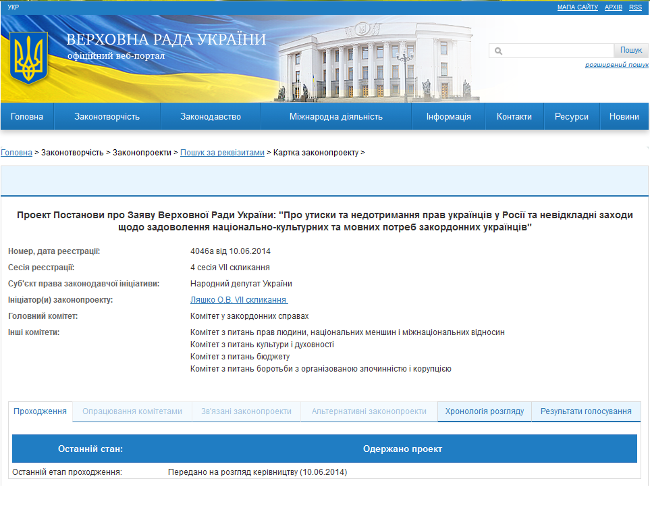This screenshot has width=650, height=506.
Task: Click the parliament building banner image
Action: (x=375, y=60)
